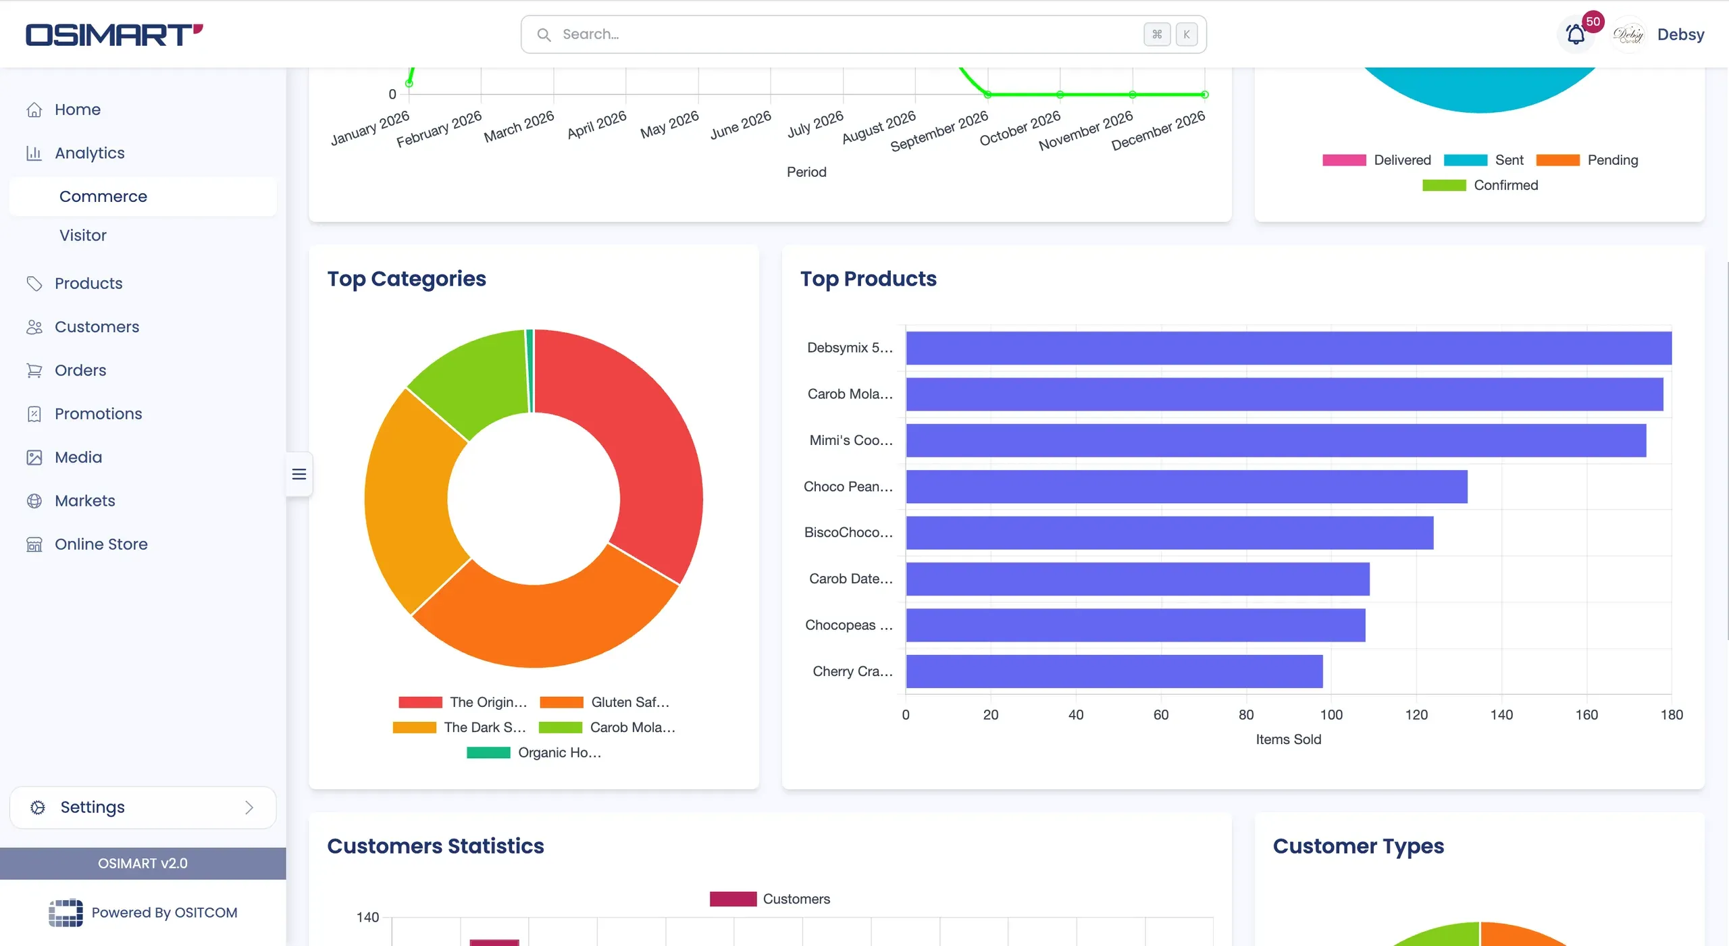Toggle Pending legend color swatch
This screenshot has height=946, width=1729.
[x=1557, y=160]
